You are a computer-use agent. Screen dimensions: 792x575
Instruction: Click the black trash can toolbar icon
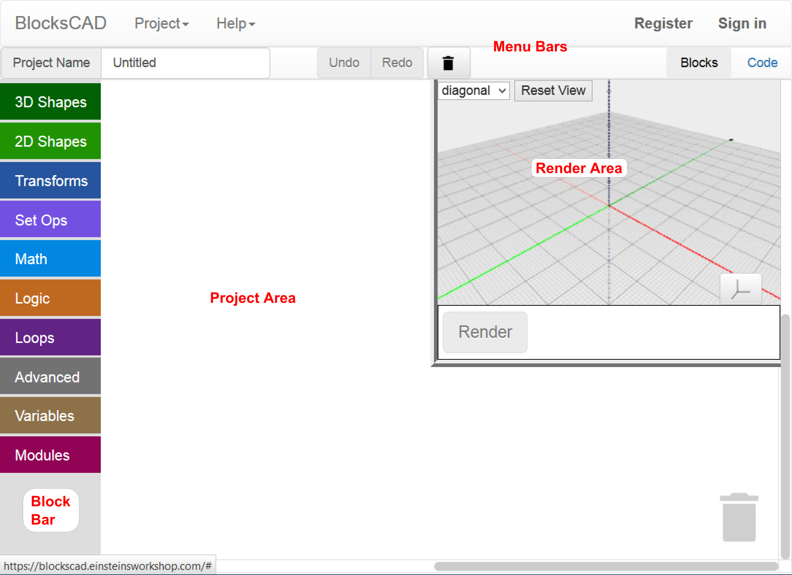(x=448, y=63)
